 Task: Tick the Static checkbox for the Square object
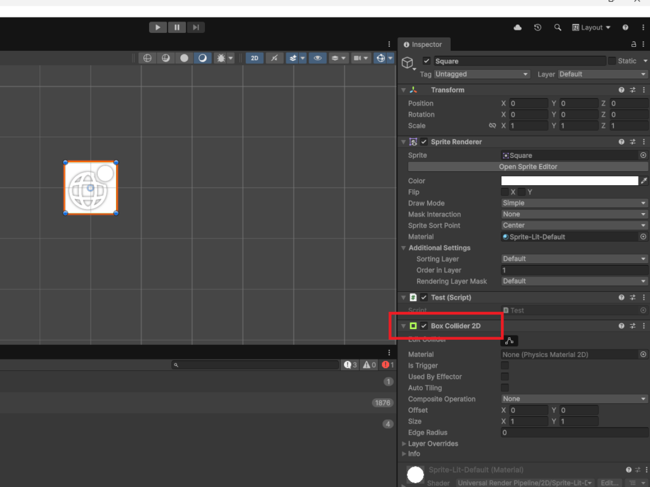tap(612, 61)
